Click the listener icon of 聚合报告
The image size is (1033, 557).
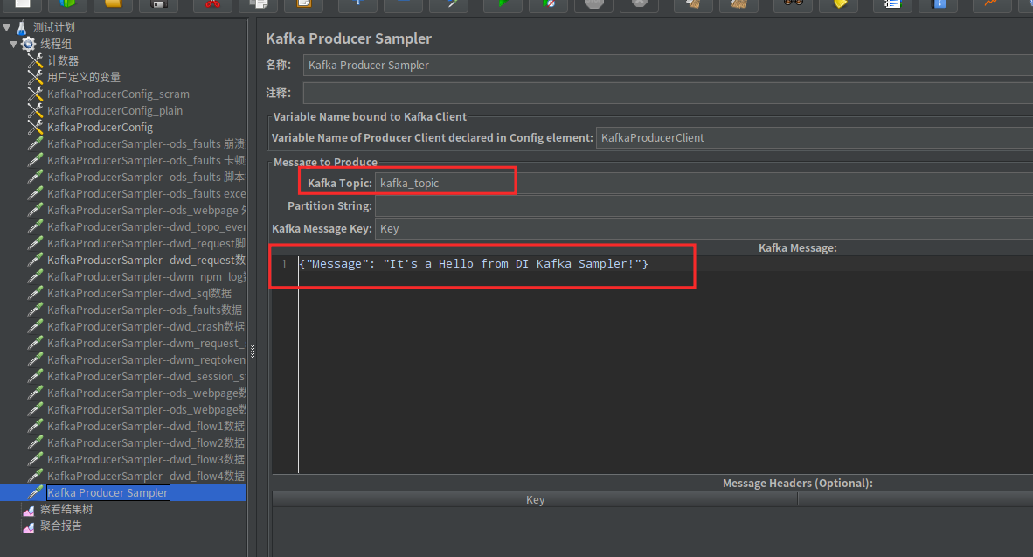[x=28, y=526]
